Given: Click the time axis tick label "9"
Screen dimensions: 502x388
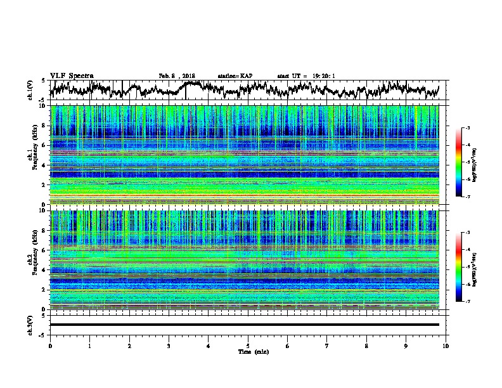Looking at the screenshot, I should pyautogui.click(x=406, y=346).
